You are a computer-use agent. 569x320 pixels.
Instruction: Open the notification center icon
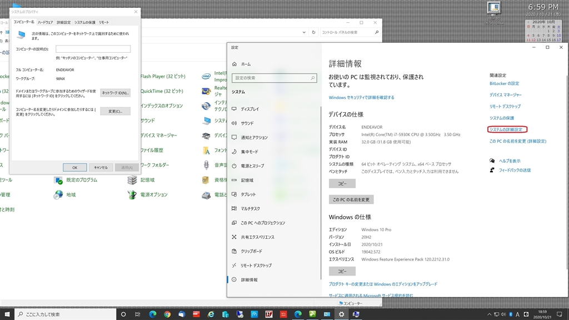(559, 314)
